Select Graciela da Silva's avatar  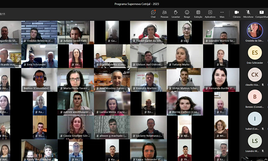[x=255, y=31]
